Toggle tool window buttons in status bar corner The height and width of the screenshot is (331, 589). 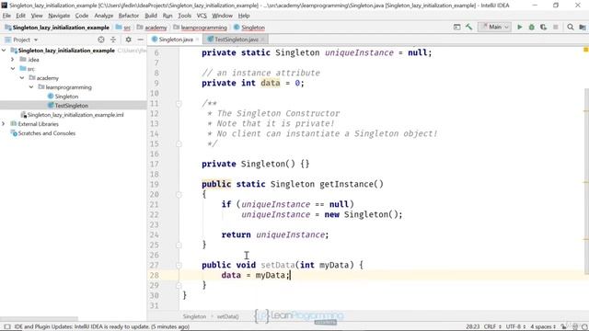(x=6, y=326)
